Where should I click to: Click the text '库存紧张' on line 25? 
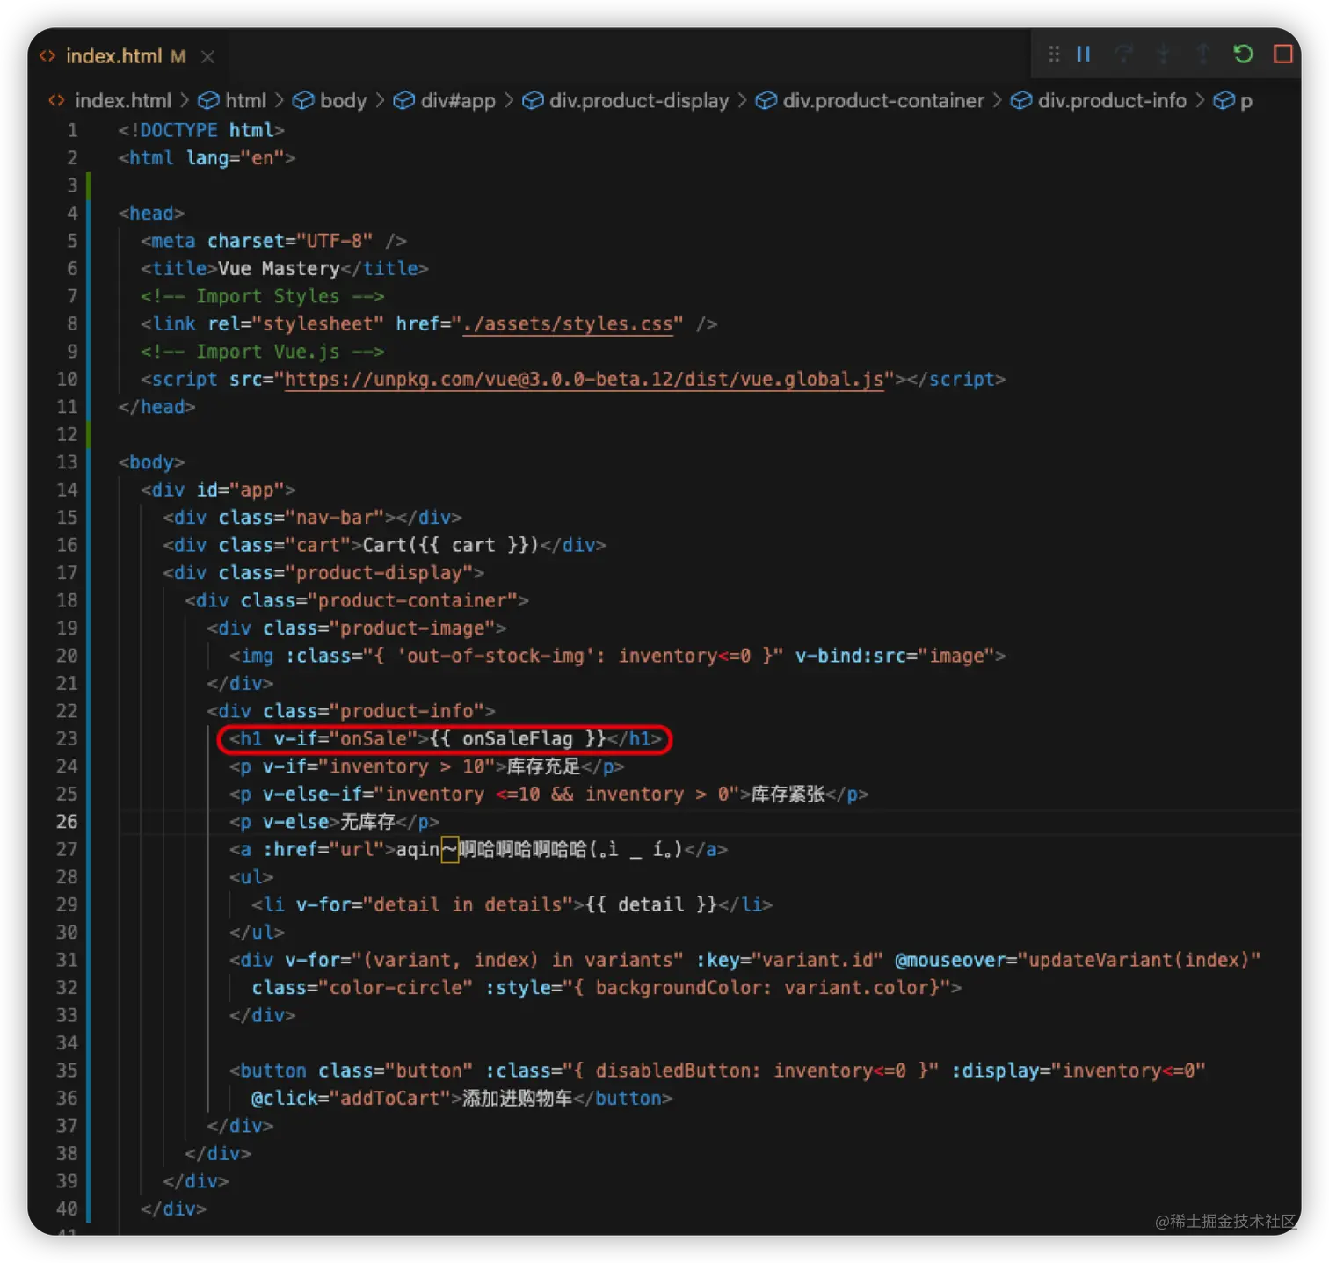(x=788, y=795)
